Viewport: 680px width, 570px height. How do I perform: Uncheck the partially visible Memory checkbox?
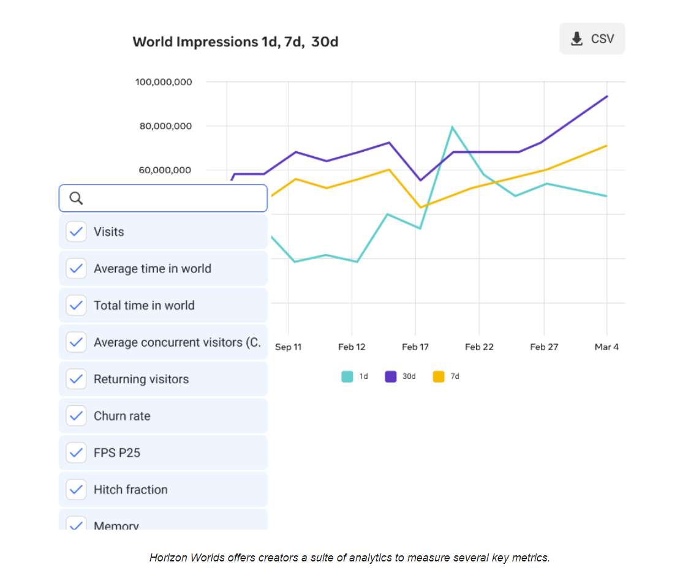tap(76, 523)
